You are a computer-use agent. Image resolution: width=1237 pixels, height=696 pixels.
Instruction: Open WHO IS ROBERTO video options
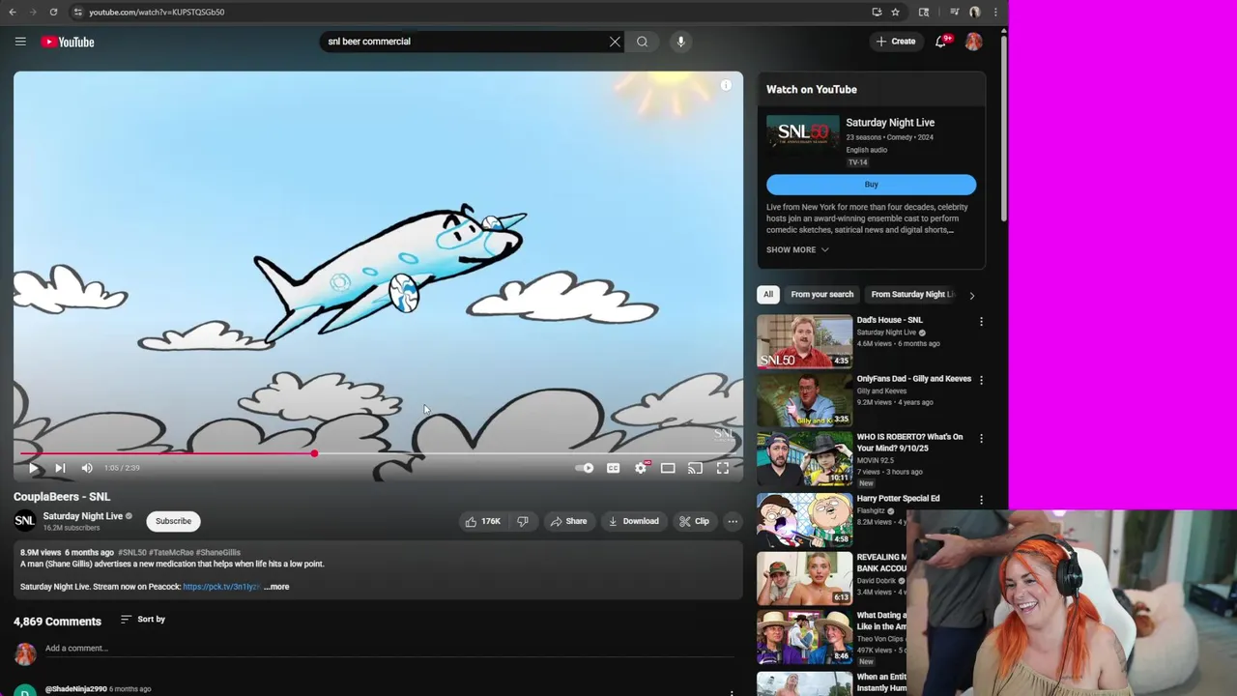(981, 439)
